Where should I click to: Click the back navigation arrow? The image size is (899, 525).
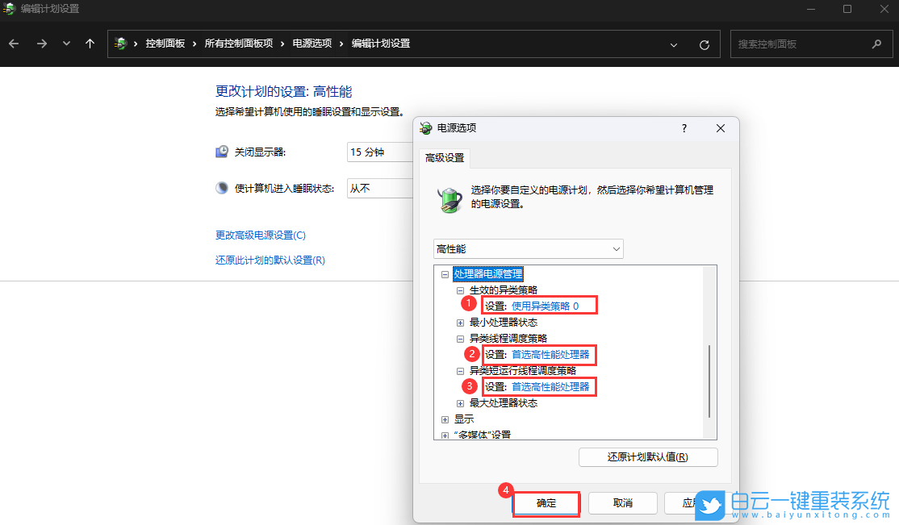pyautogui.click(x=14, y=44)
